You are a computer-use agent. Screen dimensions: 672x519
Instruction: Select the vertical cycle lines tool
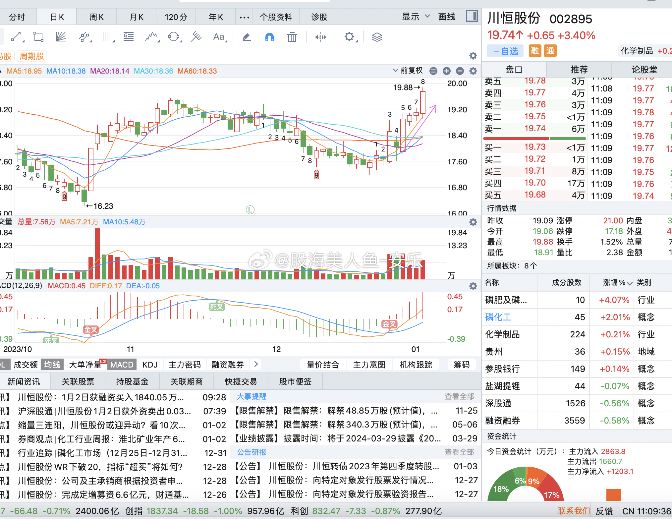click(x=107, y=37)
